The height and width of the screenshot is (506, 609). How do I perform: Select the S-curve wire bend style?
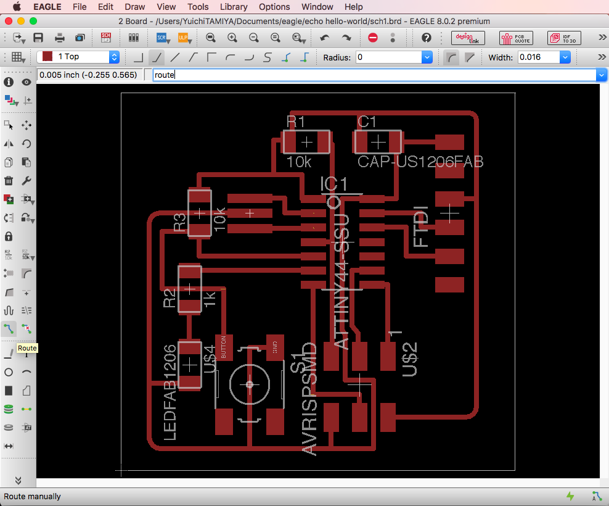point(268,57)
